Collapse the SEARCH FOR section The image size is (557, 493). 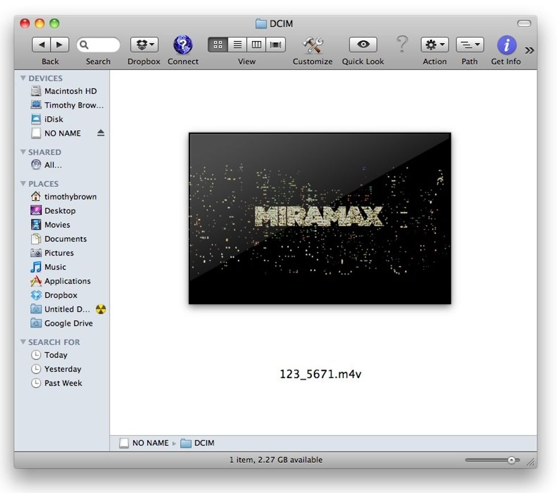coord(23,342)
